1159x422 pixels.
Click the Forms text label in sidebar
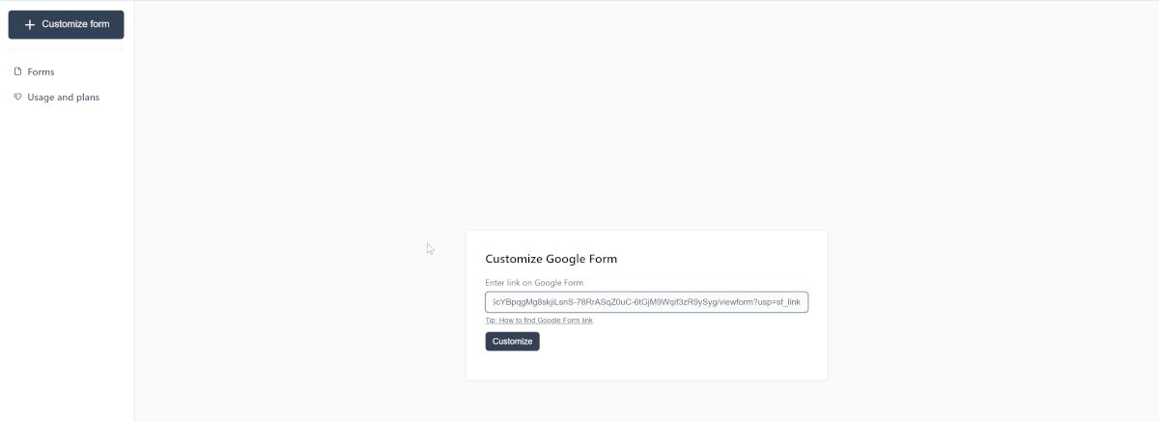tap(41, 71)
